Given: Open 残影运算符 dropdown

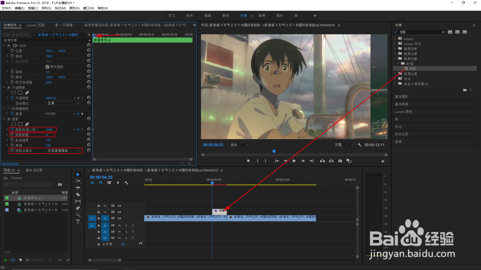Looking at the screenshot, I should tap(63, 150).
